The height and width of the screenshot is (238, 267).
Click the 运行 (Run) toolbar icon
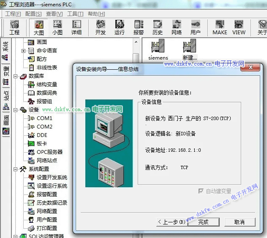tap(120, 27)
